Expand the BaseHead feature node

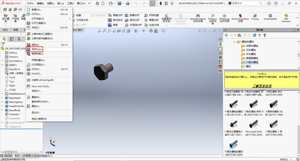pos(2,98)
